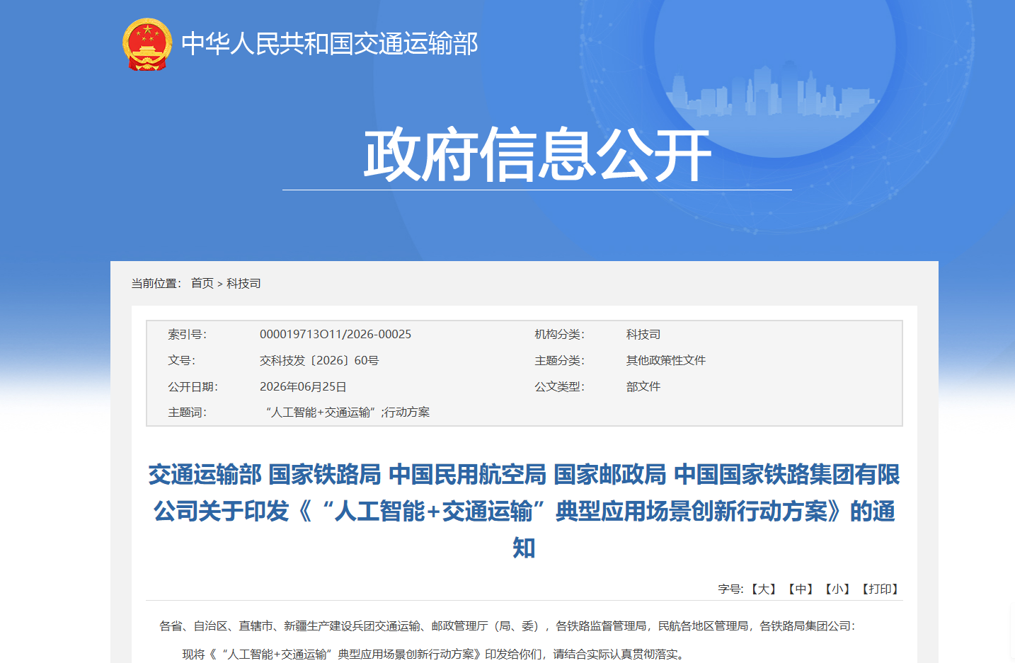Select index number 000019713O11/2026-00025

coord(336,334)
